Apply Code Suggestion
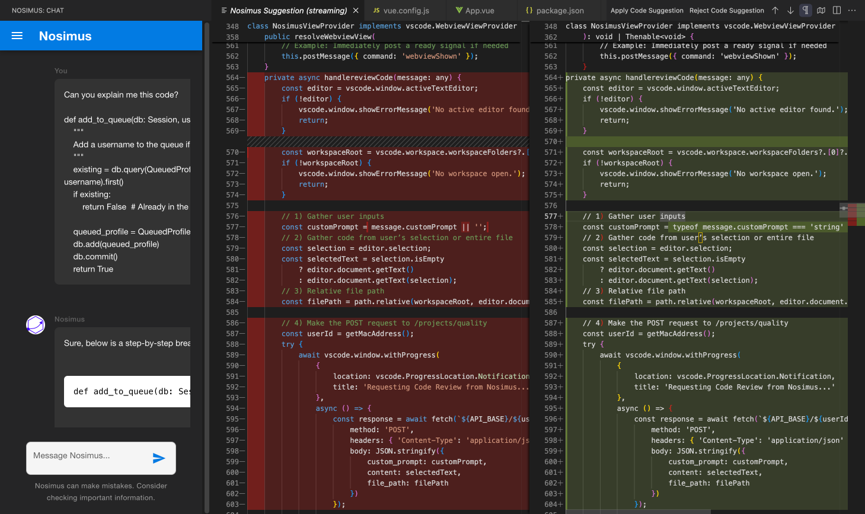The width and height of the screenshot is (865, 514). coord(647,11)
